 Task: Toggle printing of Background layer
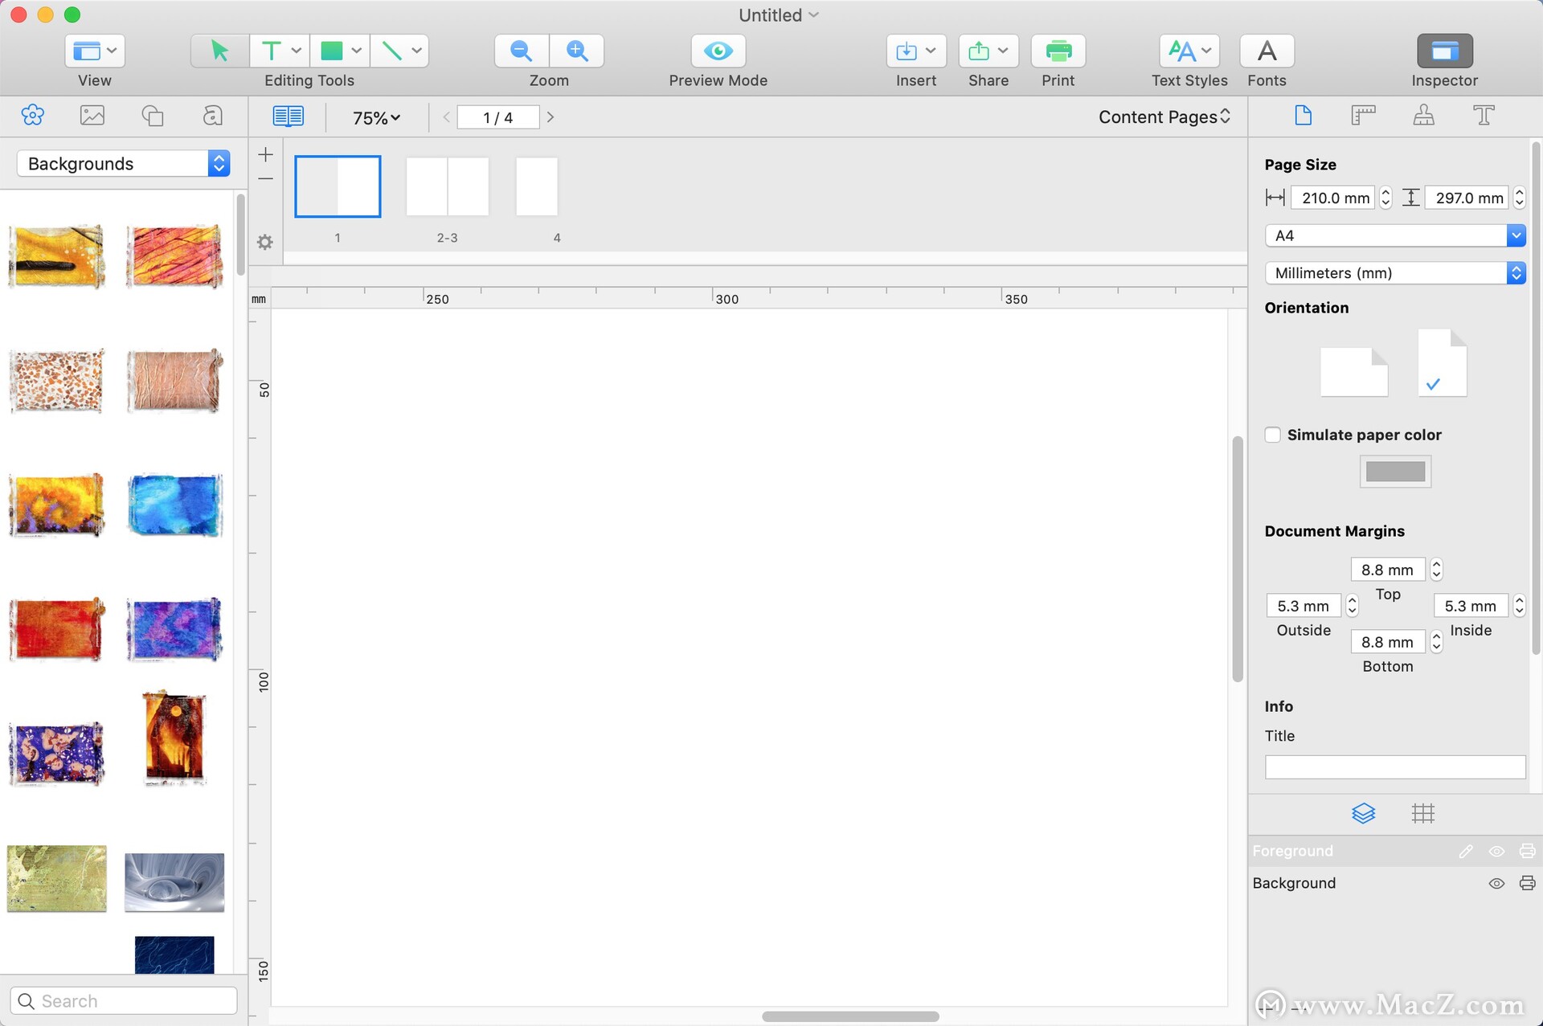(x=1527, y=884)
